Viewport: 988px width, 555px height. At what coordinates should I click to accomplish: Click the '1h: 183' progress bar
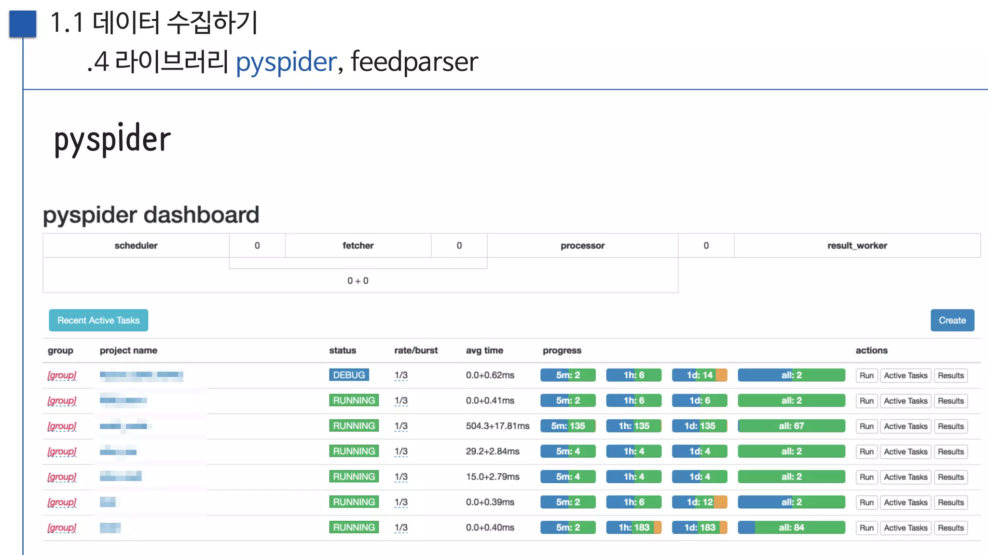pyautogui.click(x=633, y=528)
